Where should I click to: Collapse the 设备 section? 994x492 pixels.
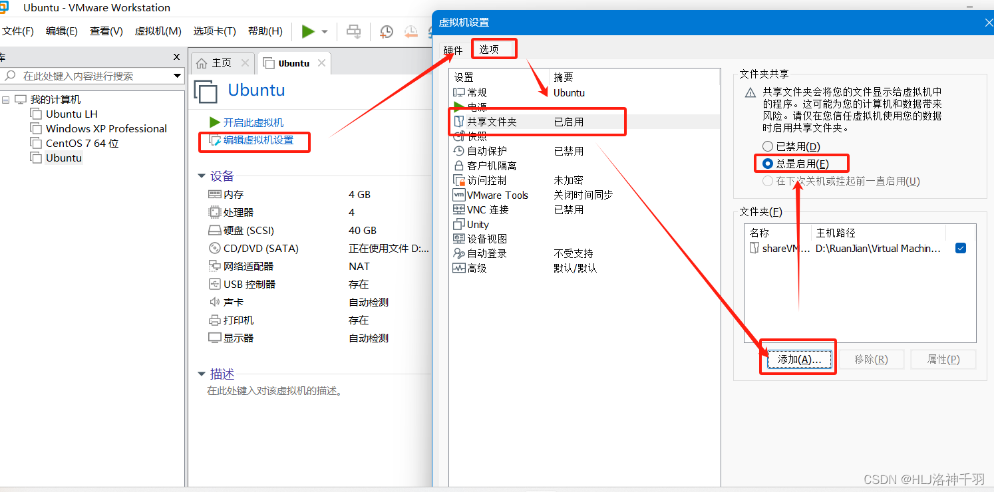(x=201, y=176)
